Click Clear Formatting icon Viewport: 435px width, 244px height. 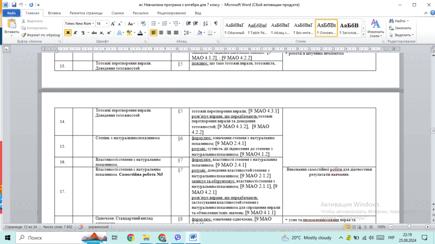(143, 24)
